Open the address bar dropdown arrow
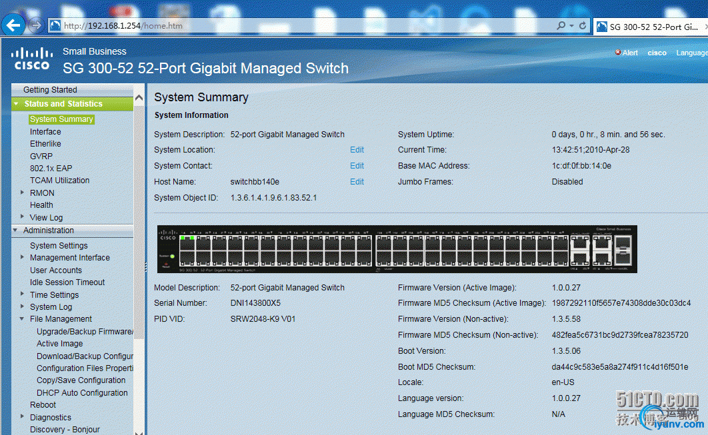 tap(571, 26)
